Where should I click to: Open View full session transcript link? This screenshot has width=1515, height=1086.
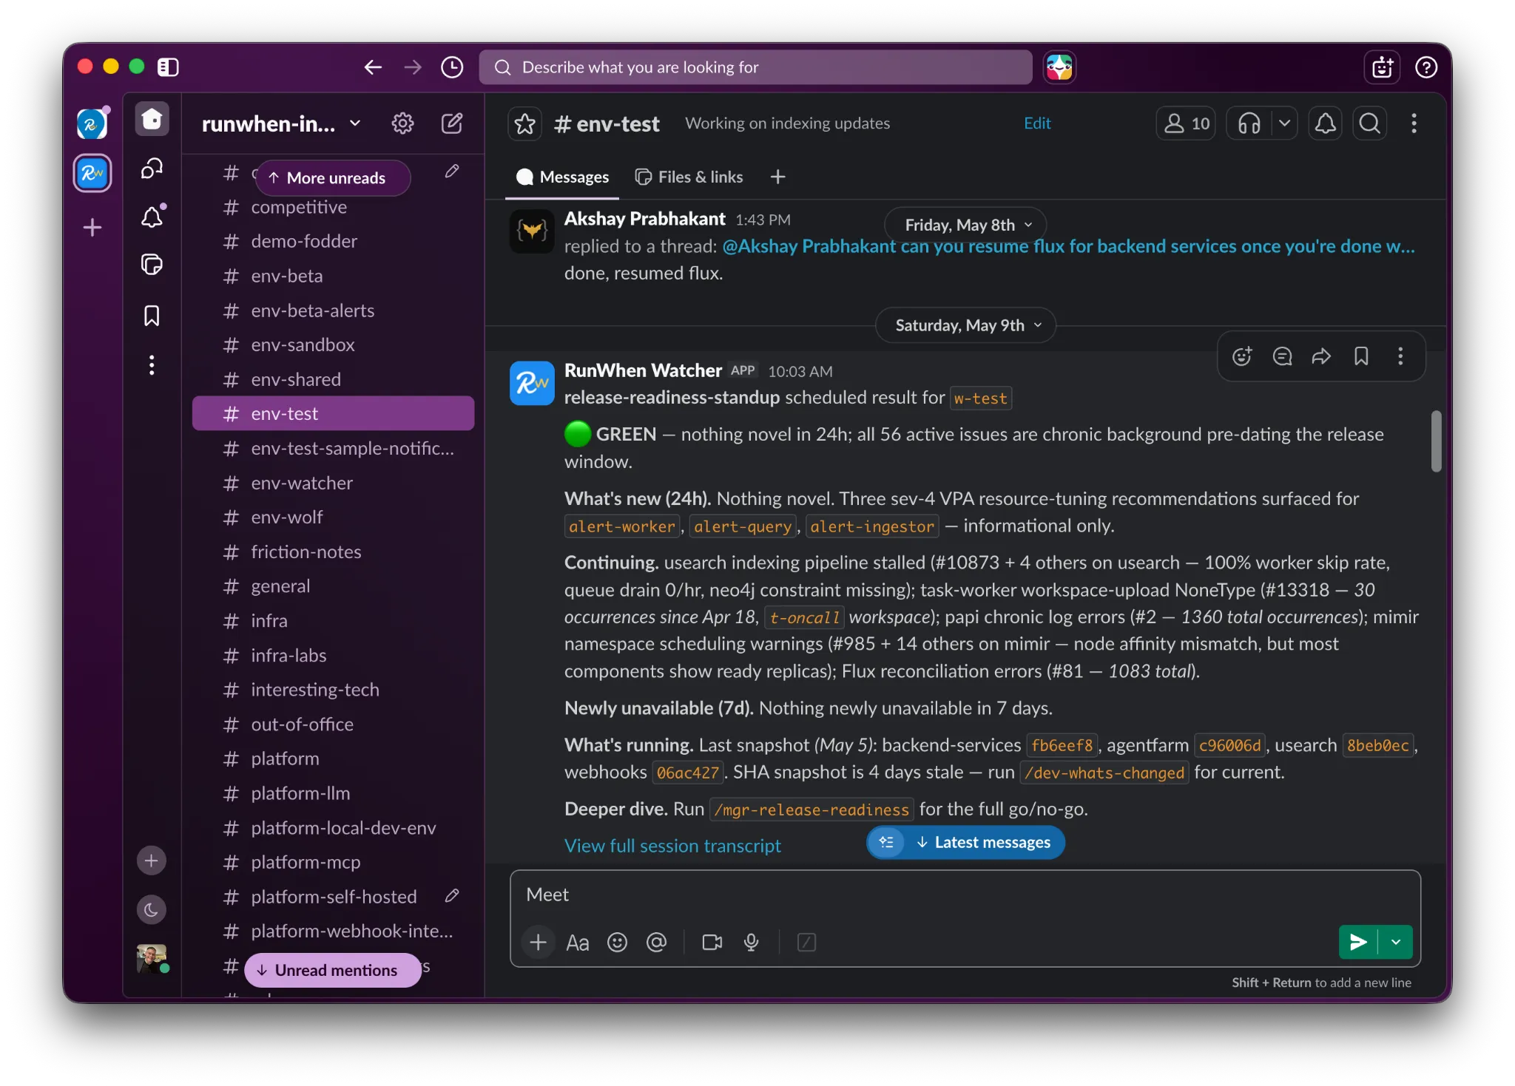672,846
